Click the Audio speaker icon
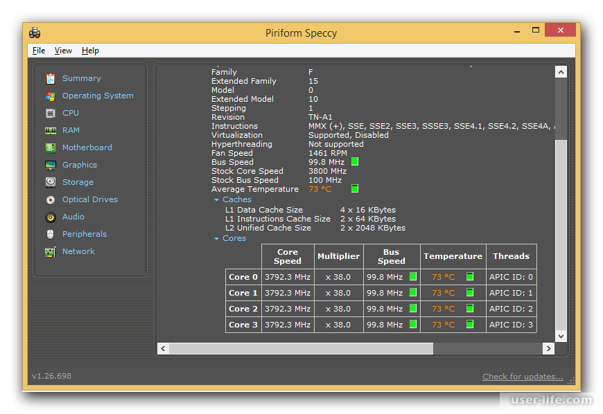 click(x=51, y=217)
